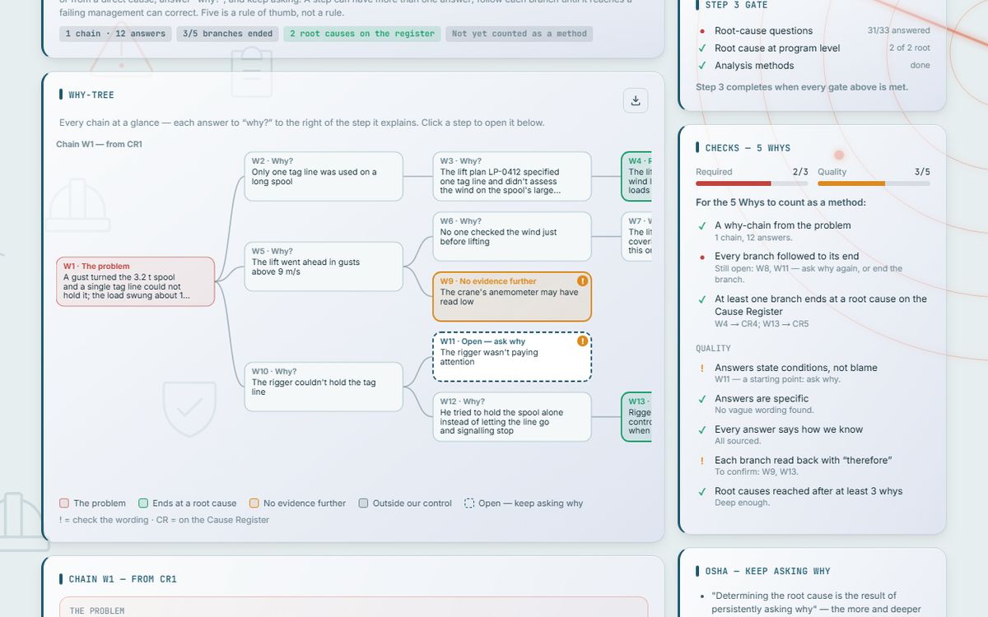
Task: Click the 1 chain · 12 answers chip
Action: coord(115,34)
